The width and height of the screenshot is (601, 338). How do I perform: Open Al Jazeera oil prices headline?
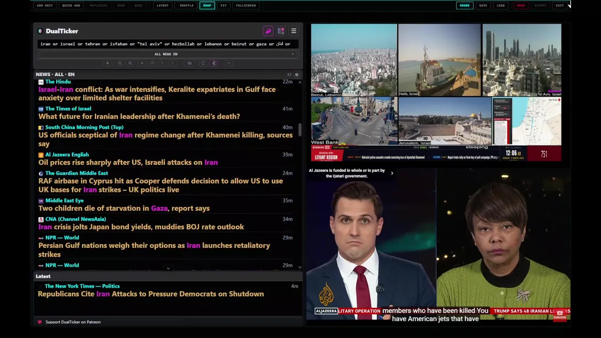coord(128,162)
